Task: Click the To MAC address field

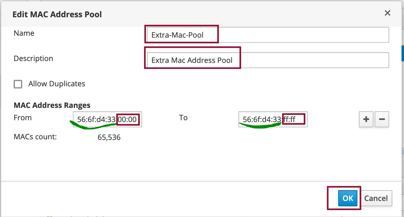Action: (x=273, y=119)
